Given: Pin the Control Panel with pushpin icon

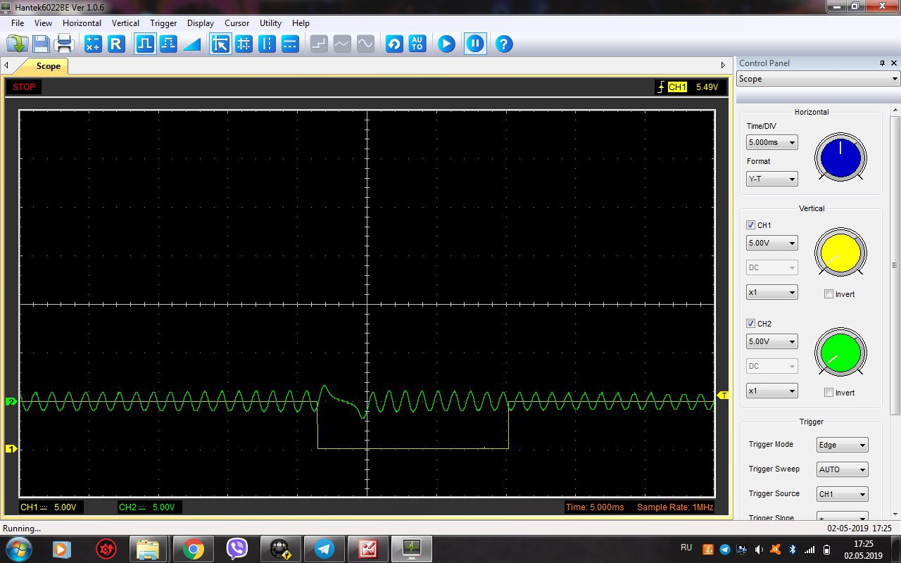Looking at the screenshot, I should (882, 63).
